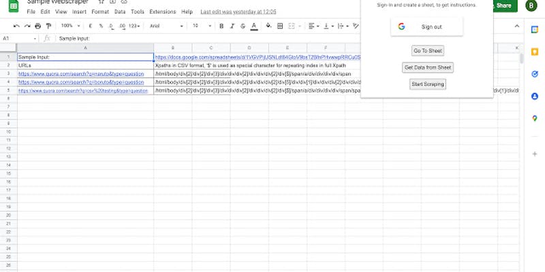
Task: Open the quora csv testing search link
Action: point(83,90)
